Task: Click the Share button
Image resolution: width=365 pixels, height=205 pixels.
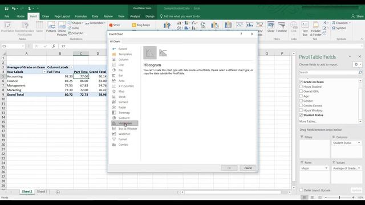Action: (358, 17)
